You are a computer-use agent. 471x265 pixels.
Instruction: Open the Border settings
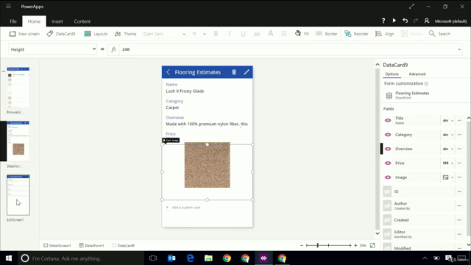coord(327,34)
